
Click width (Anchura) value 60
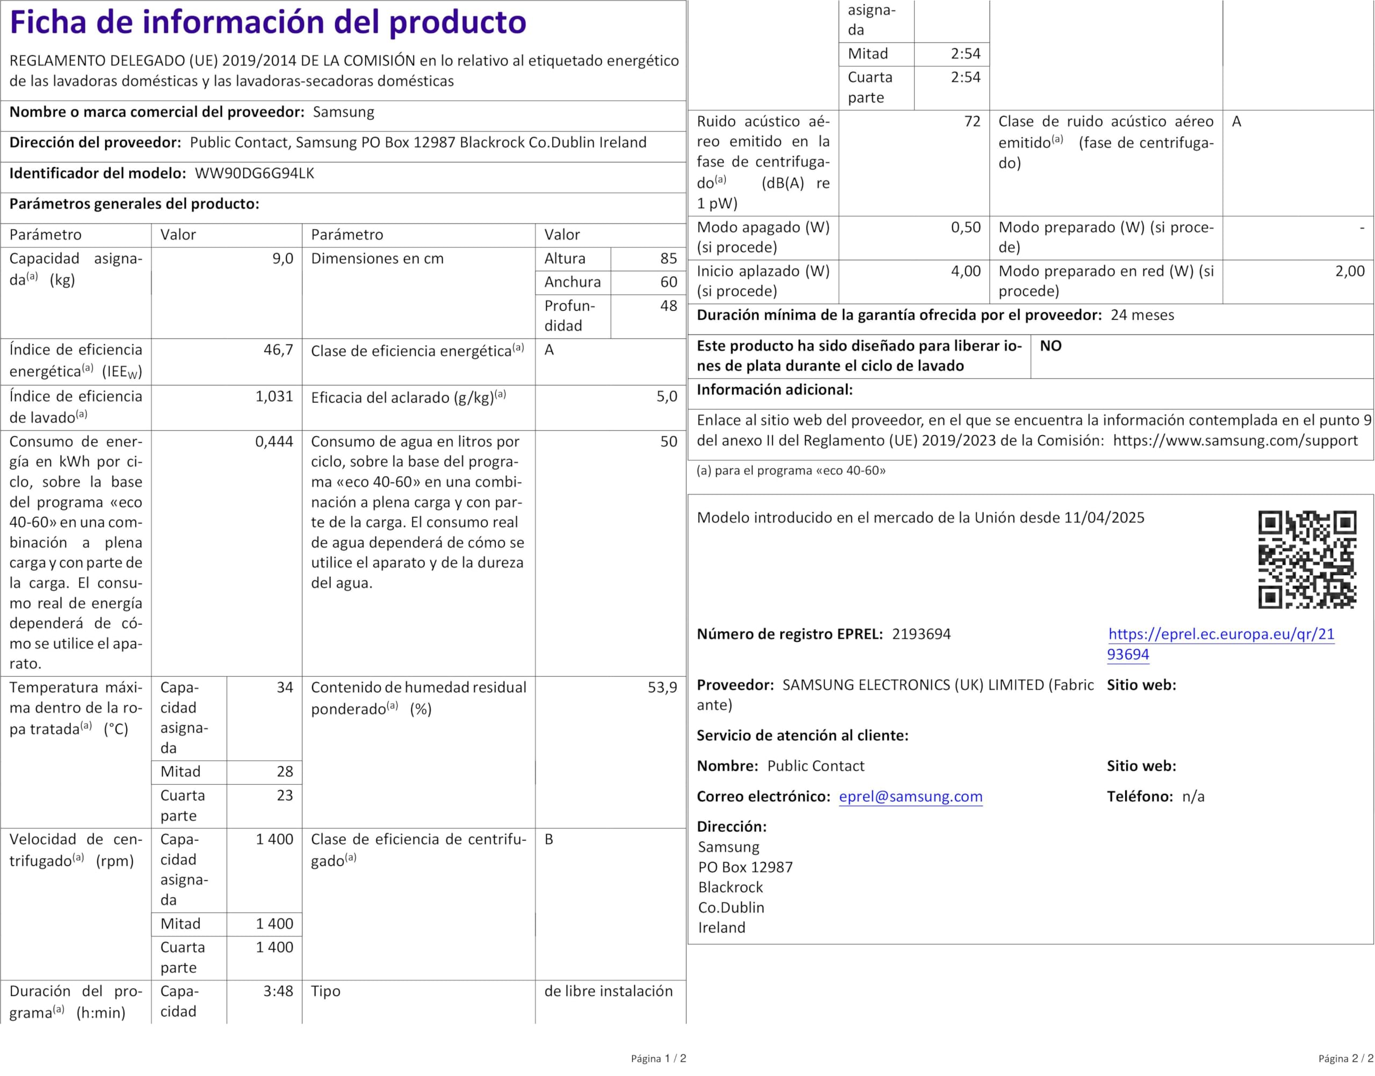click(669, 282)
